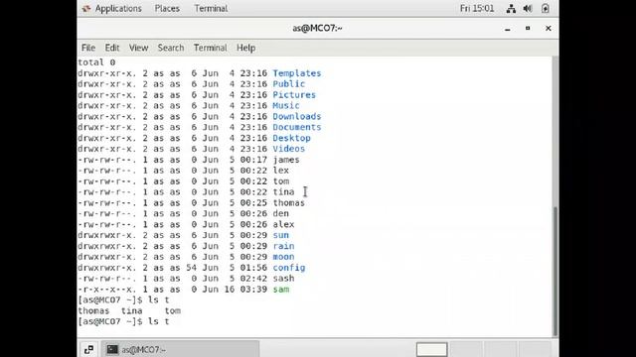
Task: Click the first workspace switcher box
Action: click(x=431, y=349)
